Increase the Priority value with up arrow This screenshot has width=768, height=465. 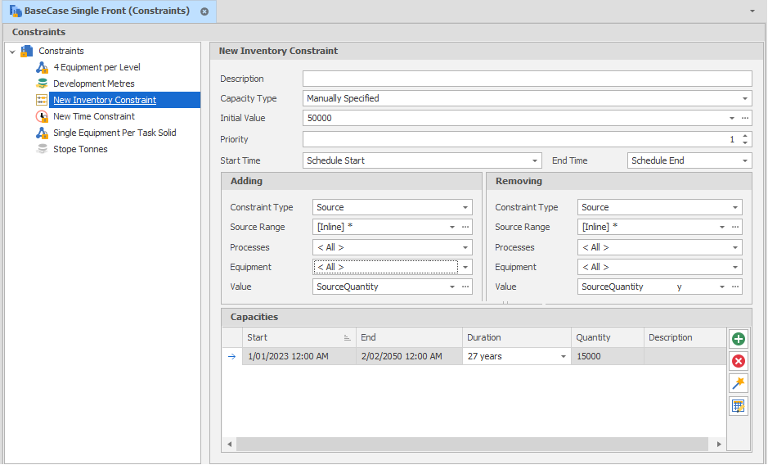pyautogui.click(x=744, y=136)
